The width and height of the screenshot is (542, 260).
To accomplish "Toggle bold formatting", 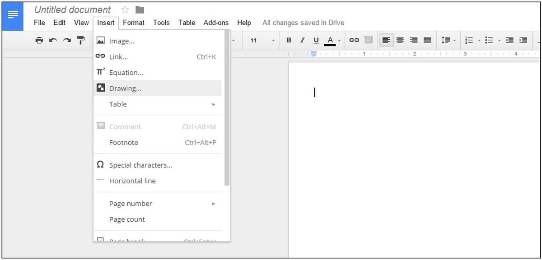I will pyautogui.click(x=289, y=40).
